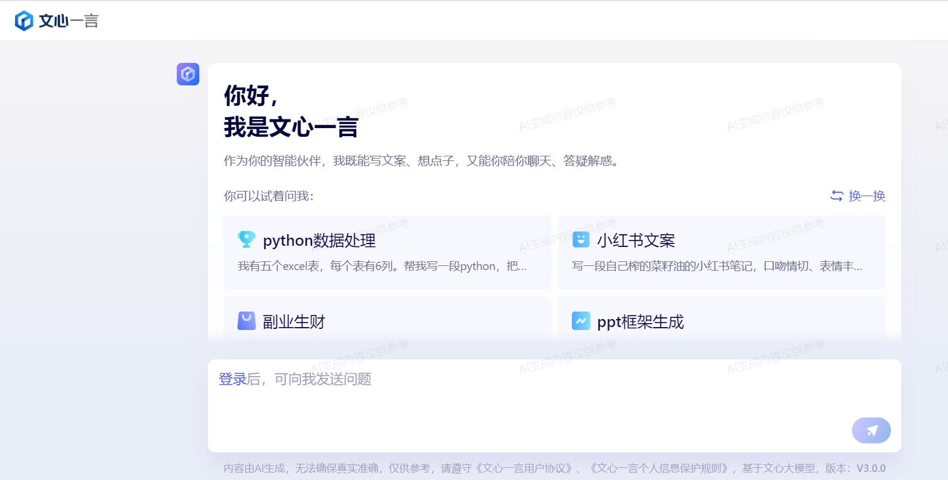Click the 写一段自己榨的菜籽油 description text
The image size is (948, 480).
click(x=717, y=266)
